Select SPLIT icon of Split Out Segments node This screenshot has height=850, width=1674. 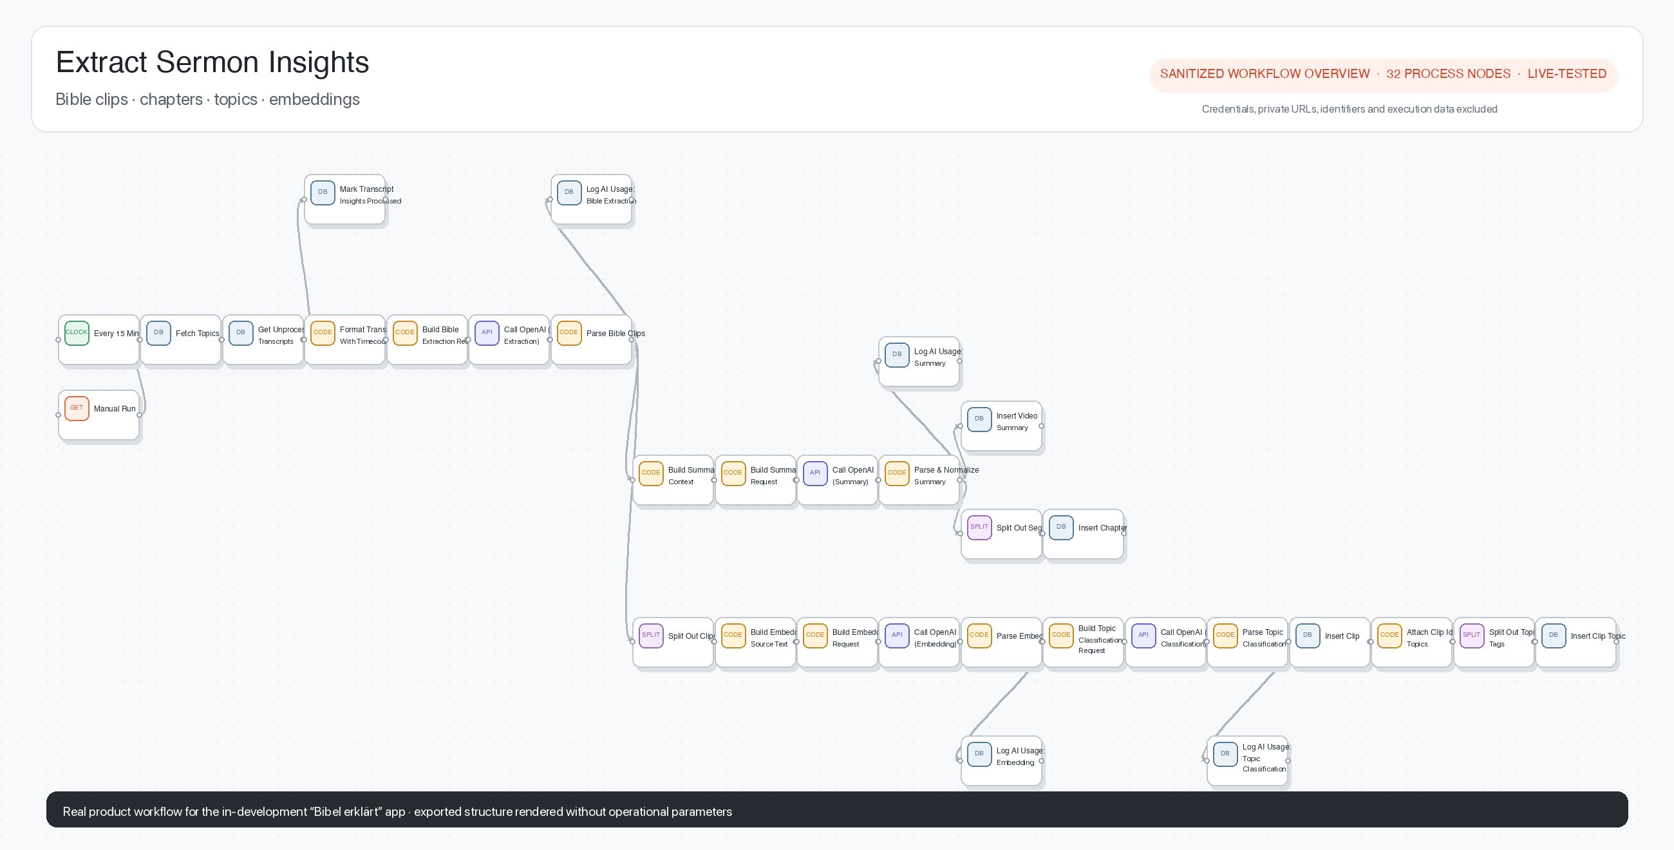click(x=979, y=527)
